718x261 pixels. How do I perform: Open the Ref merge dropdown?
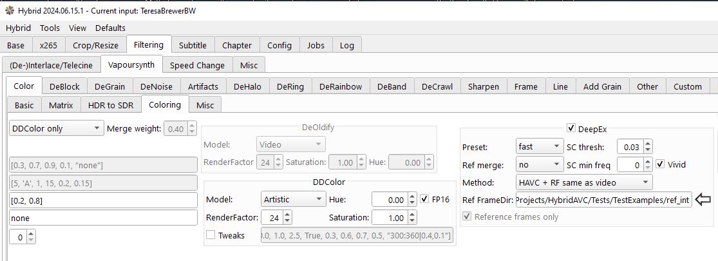point(539,164)
